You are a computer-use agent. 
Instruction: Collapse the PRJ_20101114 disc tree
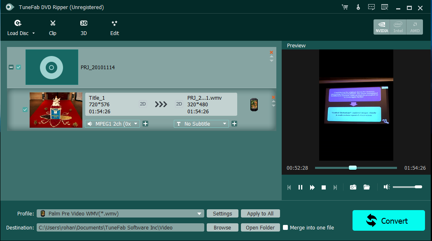point(11,67)
